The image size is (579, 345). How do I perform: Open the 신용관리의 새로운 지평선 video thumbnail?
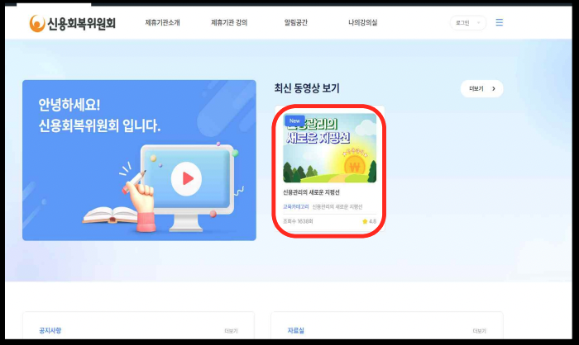pyautogui.click(x=329, y=149)
